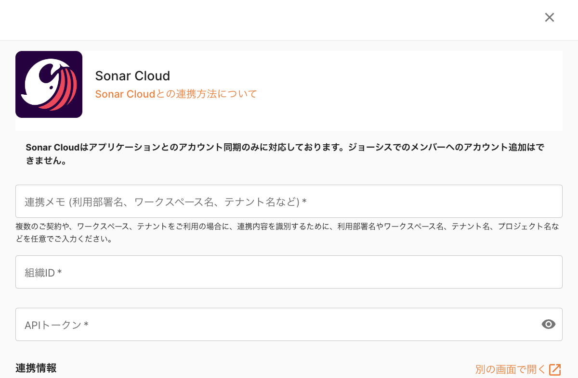Screen dimensions: 578x378
Task: Click the Sonar Cloud whale logo
Action: (x=49, y=85)
